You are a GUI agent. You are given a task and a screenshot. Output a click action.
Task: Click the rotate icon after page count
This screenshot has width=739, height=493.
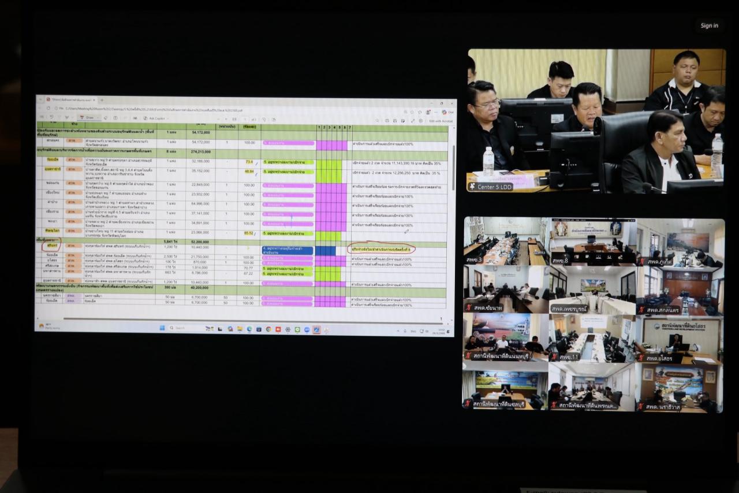click(264, 119)
